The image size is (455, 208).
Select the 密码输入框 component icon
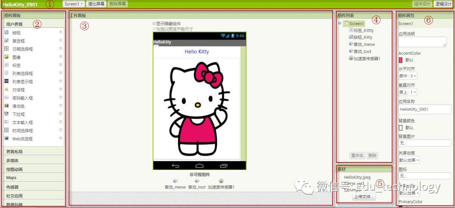coord(6,98)
